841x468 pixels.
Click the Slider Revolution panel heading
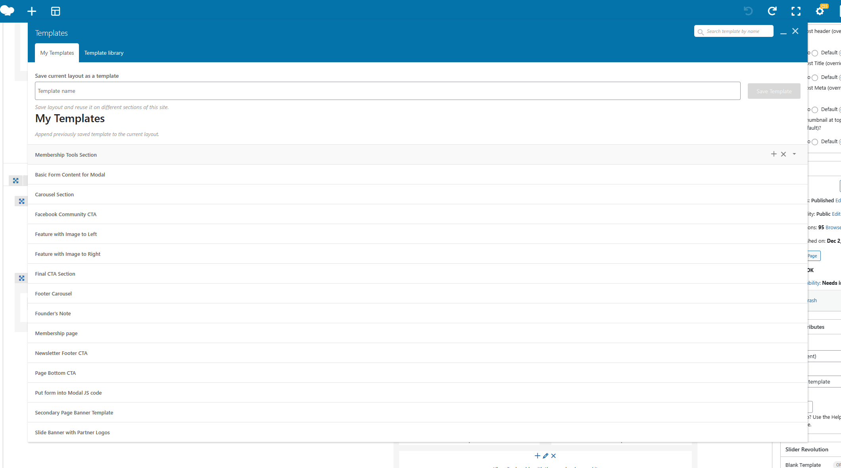tap(806, 449)
